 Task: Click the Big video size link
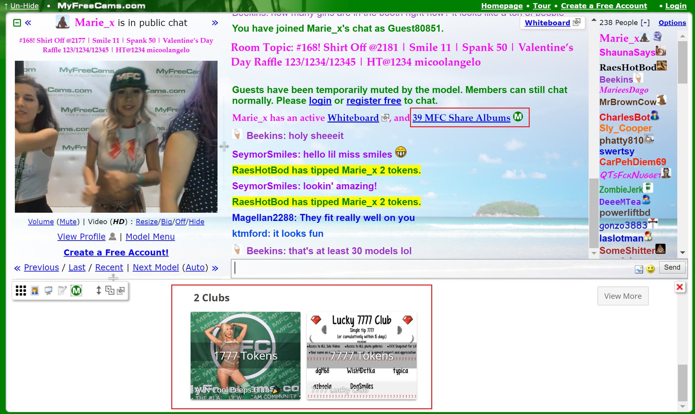click(166, 222)
